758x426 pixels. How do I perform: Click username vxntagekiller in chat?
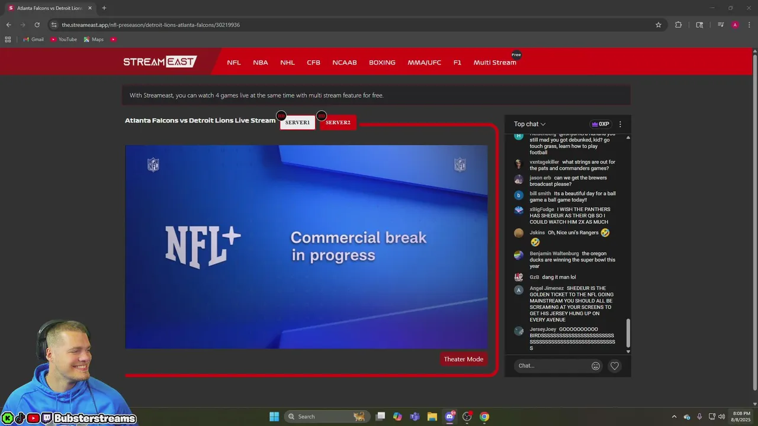[x=544, y=162]
